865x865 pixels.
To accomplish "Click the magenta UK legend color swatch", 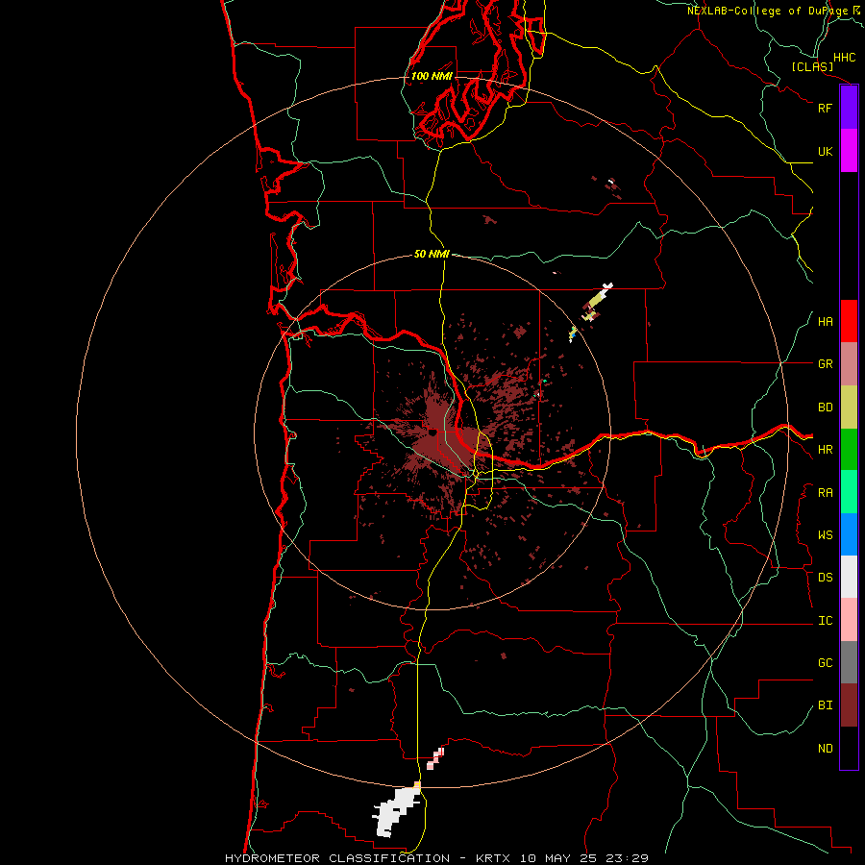I will [x=849, y=151].
